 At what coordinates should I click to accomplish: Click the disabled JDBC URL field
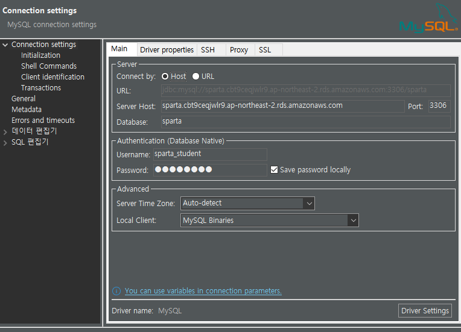306,90
